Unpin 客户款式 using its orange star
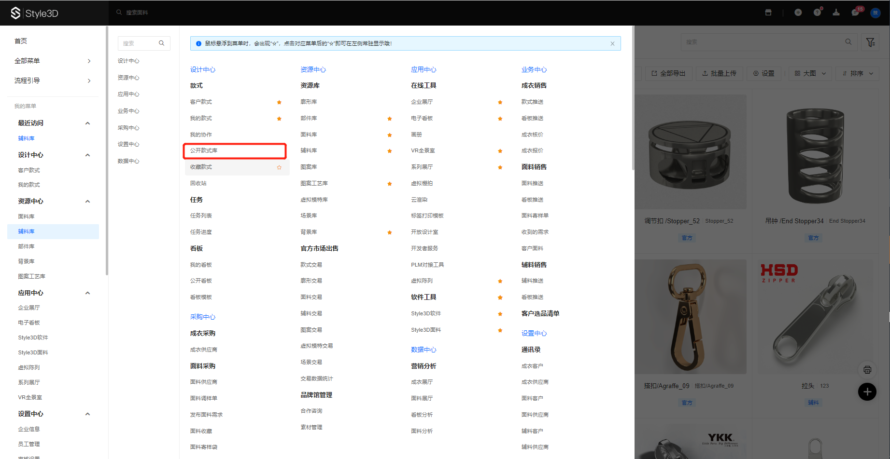 [279, 102]
